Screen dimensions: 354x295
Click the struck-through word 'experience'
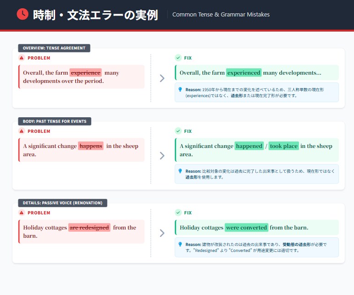(x=86, y=73)
